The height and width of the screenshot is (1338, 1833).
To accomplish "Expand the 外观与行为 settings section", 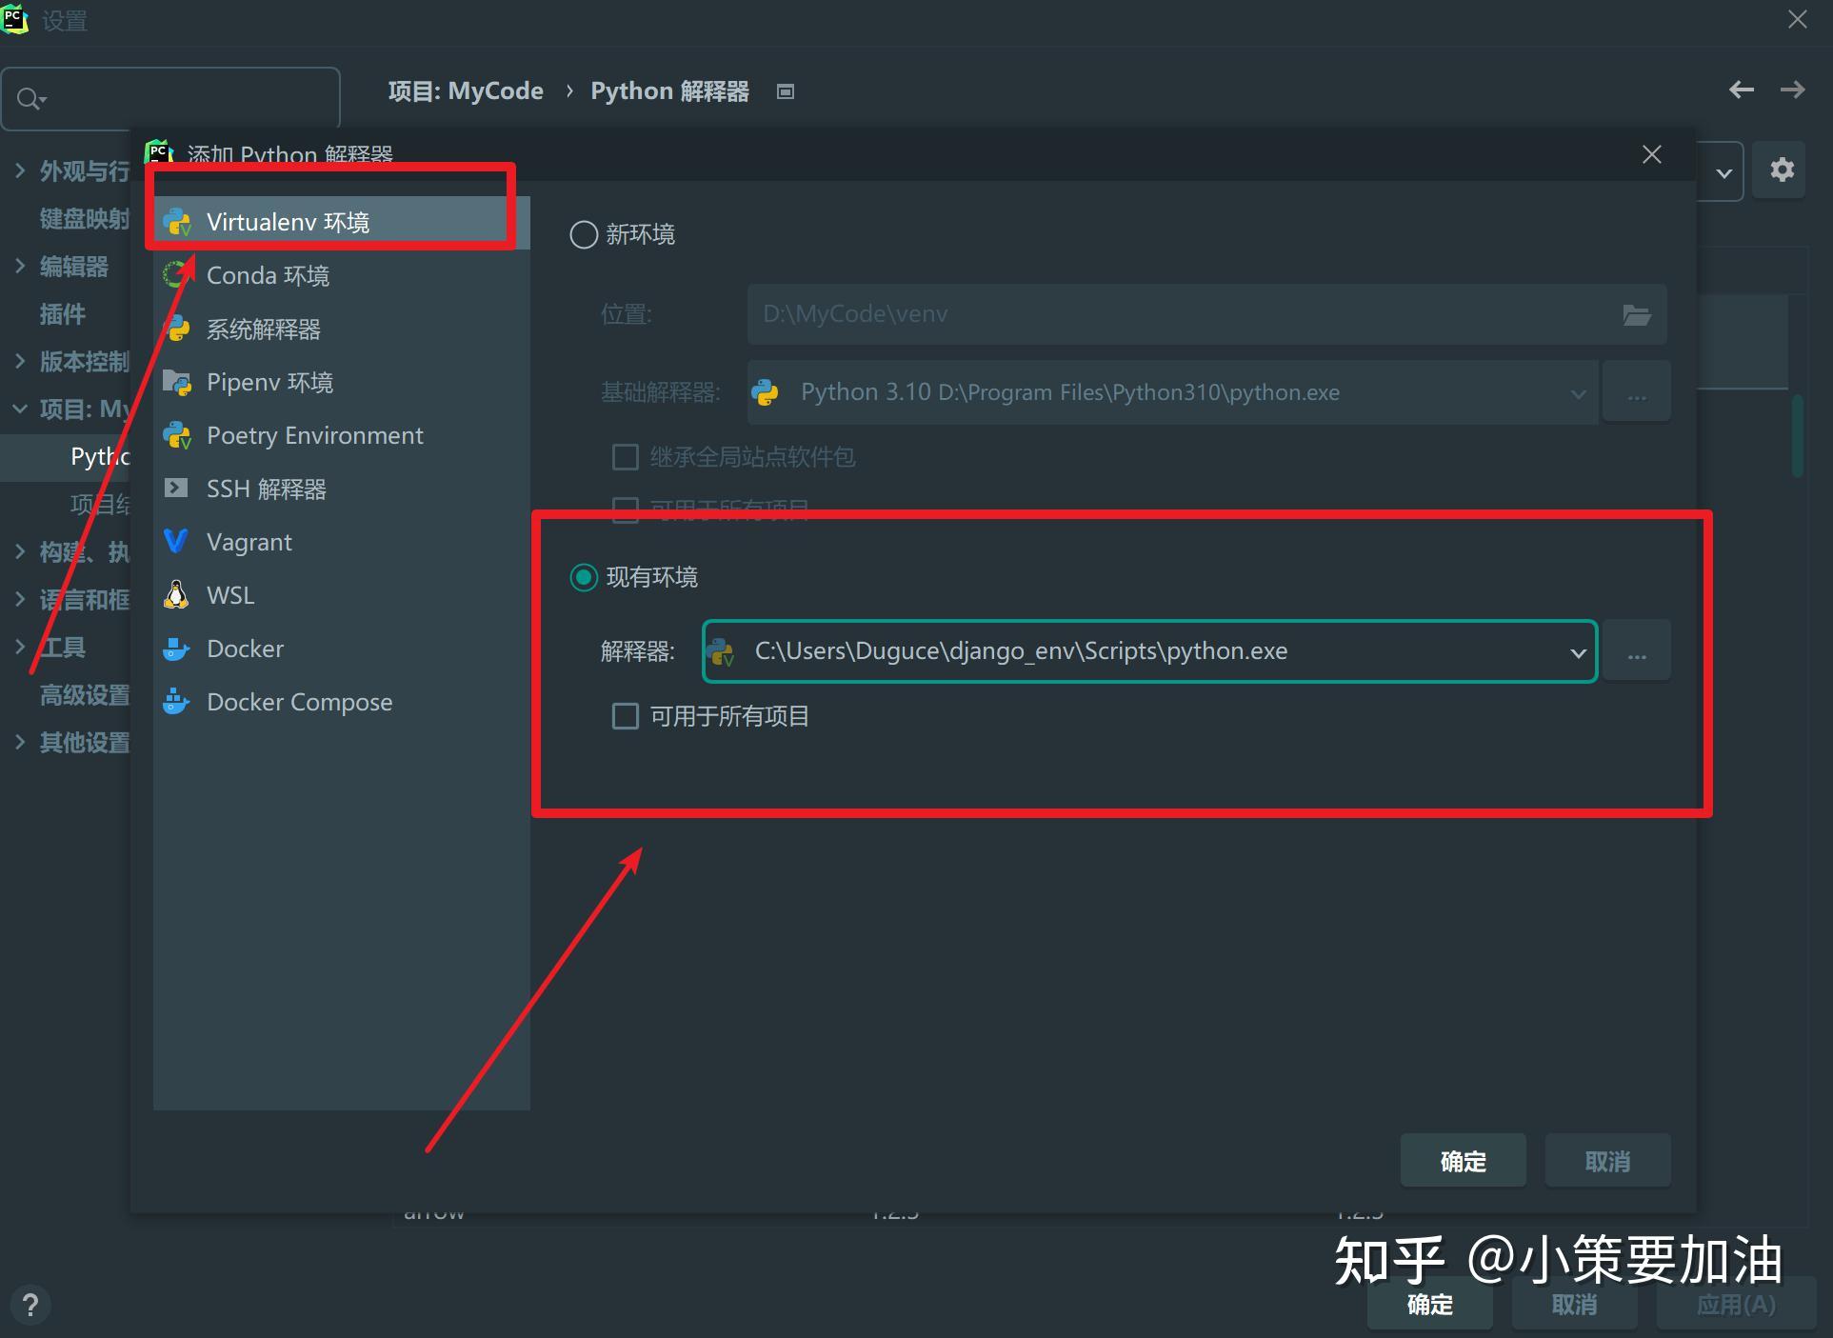I will pos(20,170).
